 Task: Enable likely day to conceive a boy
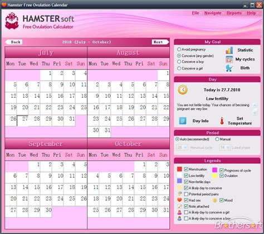coord(186,218)
